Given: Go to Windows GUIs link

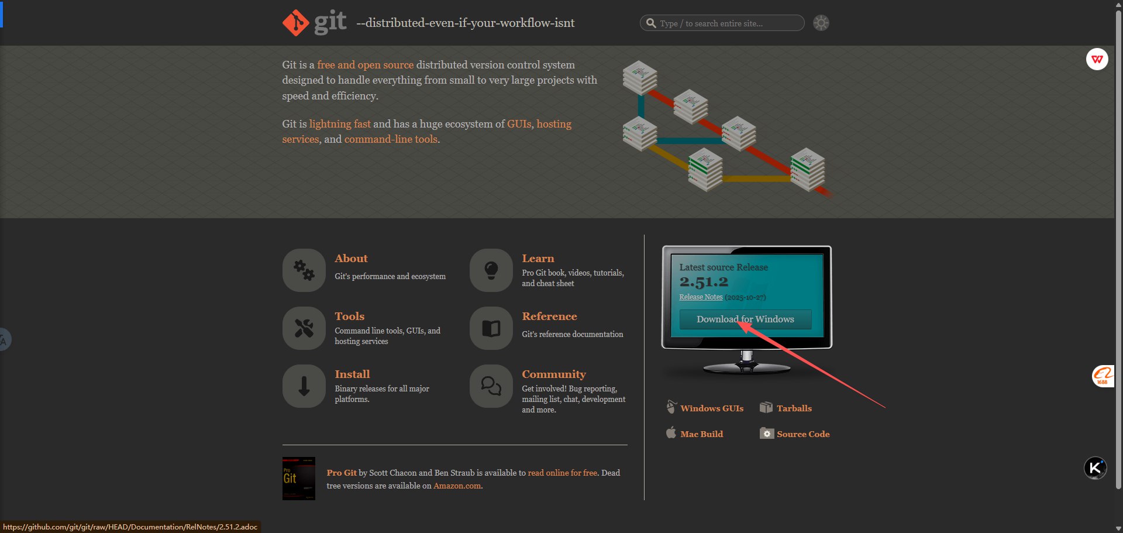Looking at the screenshot, I should (x=711, y=408).
